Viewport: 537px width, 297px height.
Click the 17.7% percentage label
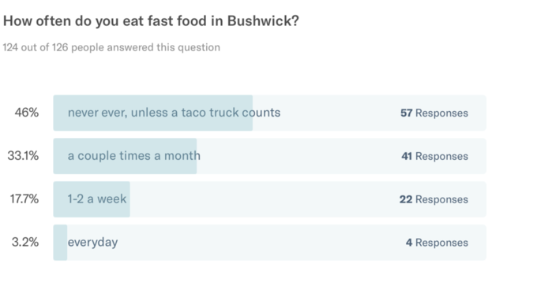[x=24, y=199]
